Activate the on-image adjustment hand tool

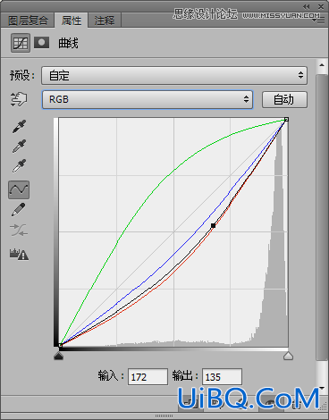coord(19,99)
